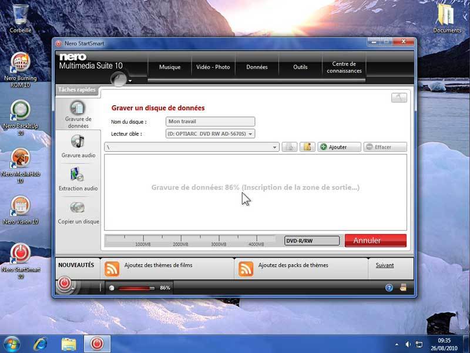Click the Nom du disque field
This screenshot has height=353, width=470.
tap(210, 121)
